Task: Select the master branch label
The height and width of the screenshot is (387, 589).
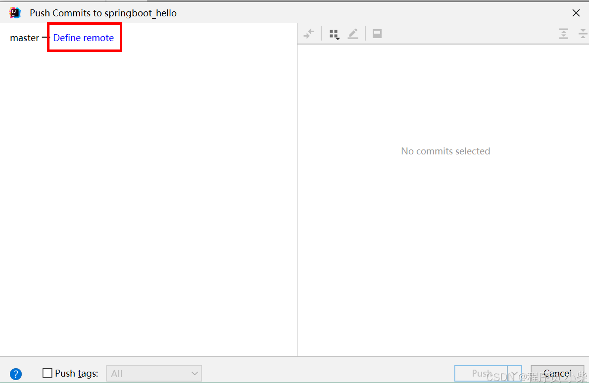Action: (x=24, y=38)
